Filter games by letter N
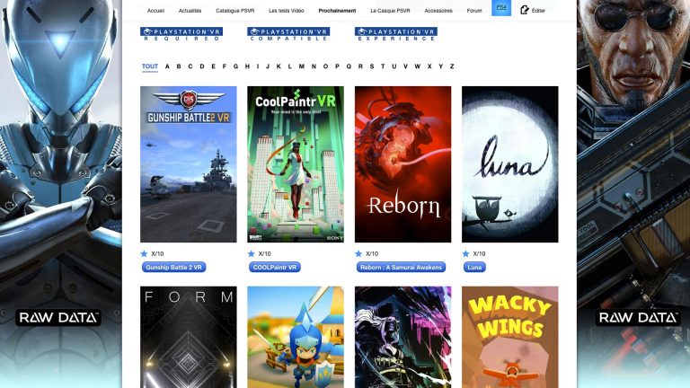Image resolution: width=690 pixels, height=388 pixels. pyautogui.click(x=314, y=66)
